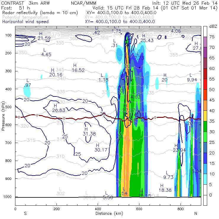Click the 'Pressure (hPa)' axis title

3,116
